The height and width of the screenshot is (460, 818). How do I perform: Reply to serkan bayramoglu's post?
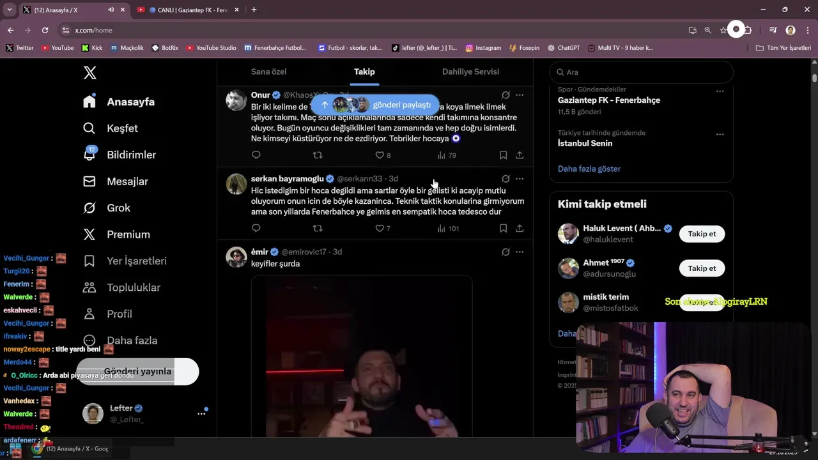[256, 228]
